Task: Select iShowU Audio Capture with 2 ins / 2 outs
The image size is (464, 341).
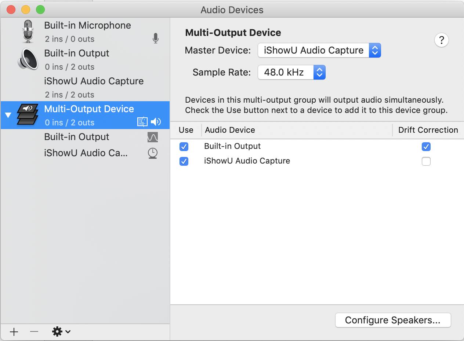Action: point(85,87)
